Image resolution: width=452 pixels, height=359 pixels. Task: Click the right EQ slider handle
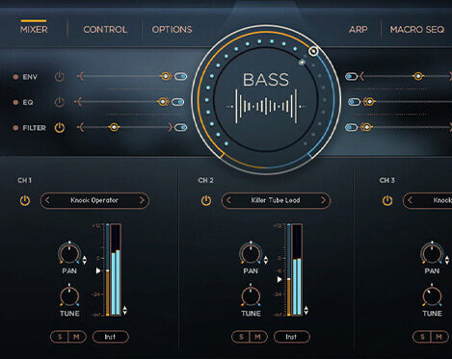(369, 102)
